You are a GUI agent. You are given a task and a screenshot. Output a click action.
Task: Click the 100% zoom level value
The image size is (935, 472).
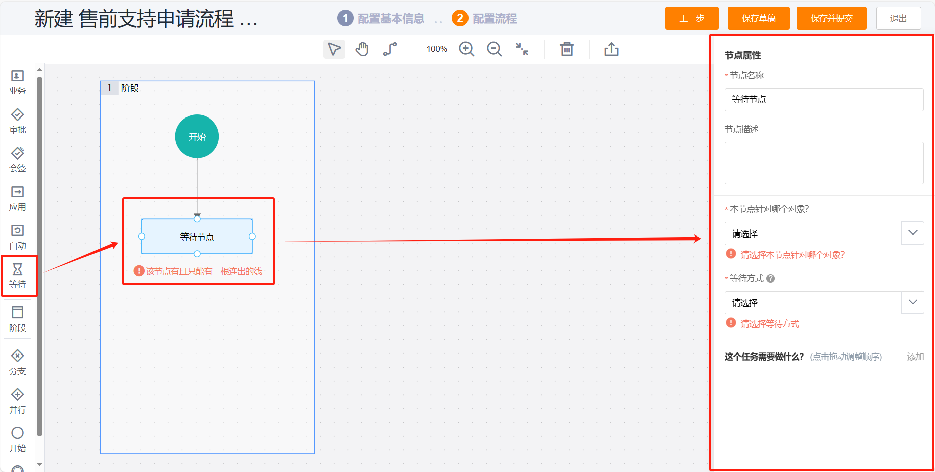[x=437, y=49]
